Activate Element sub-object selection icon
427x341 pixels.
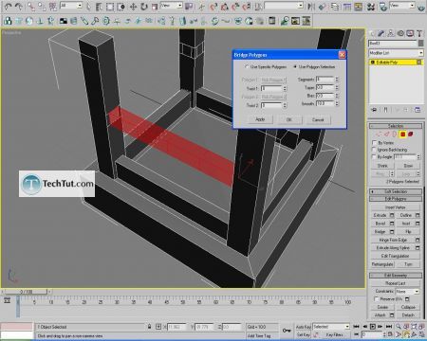click(411, 135)
